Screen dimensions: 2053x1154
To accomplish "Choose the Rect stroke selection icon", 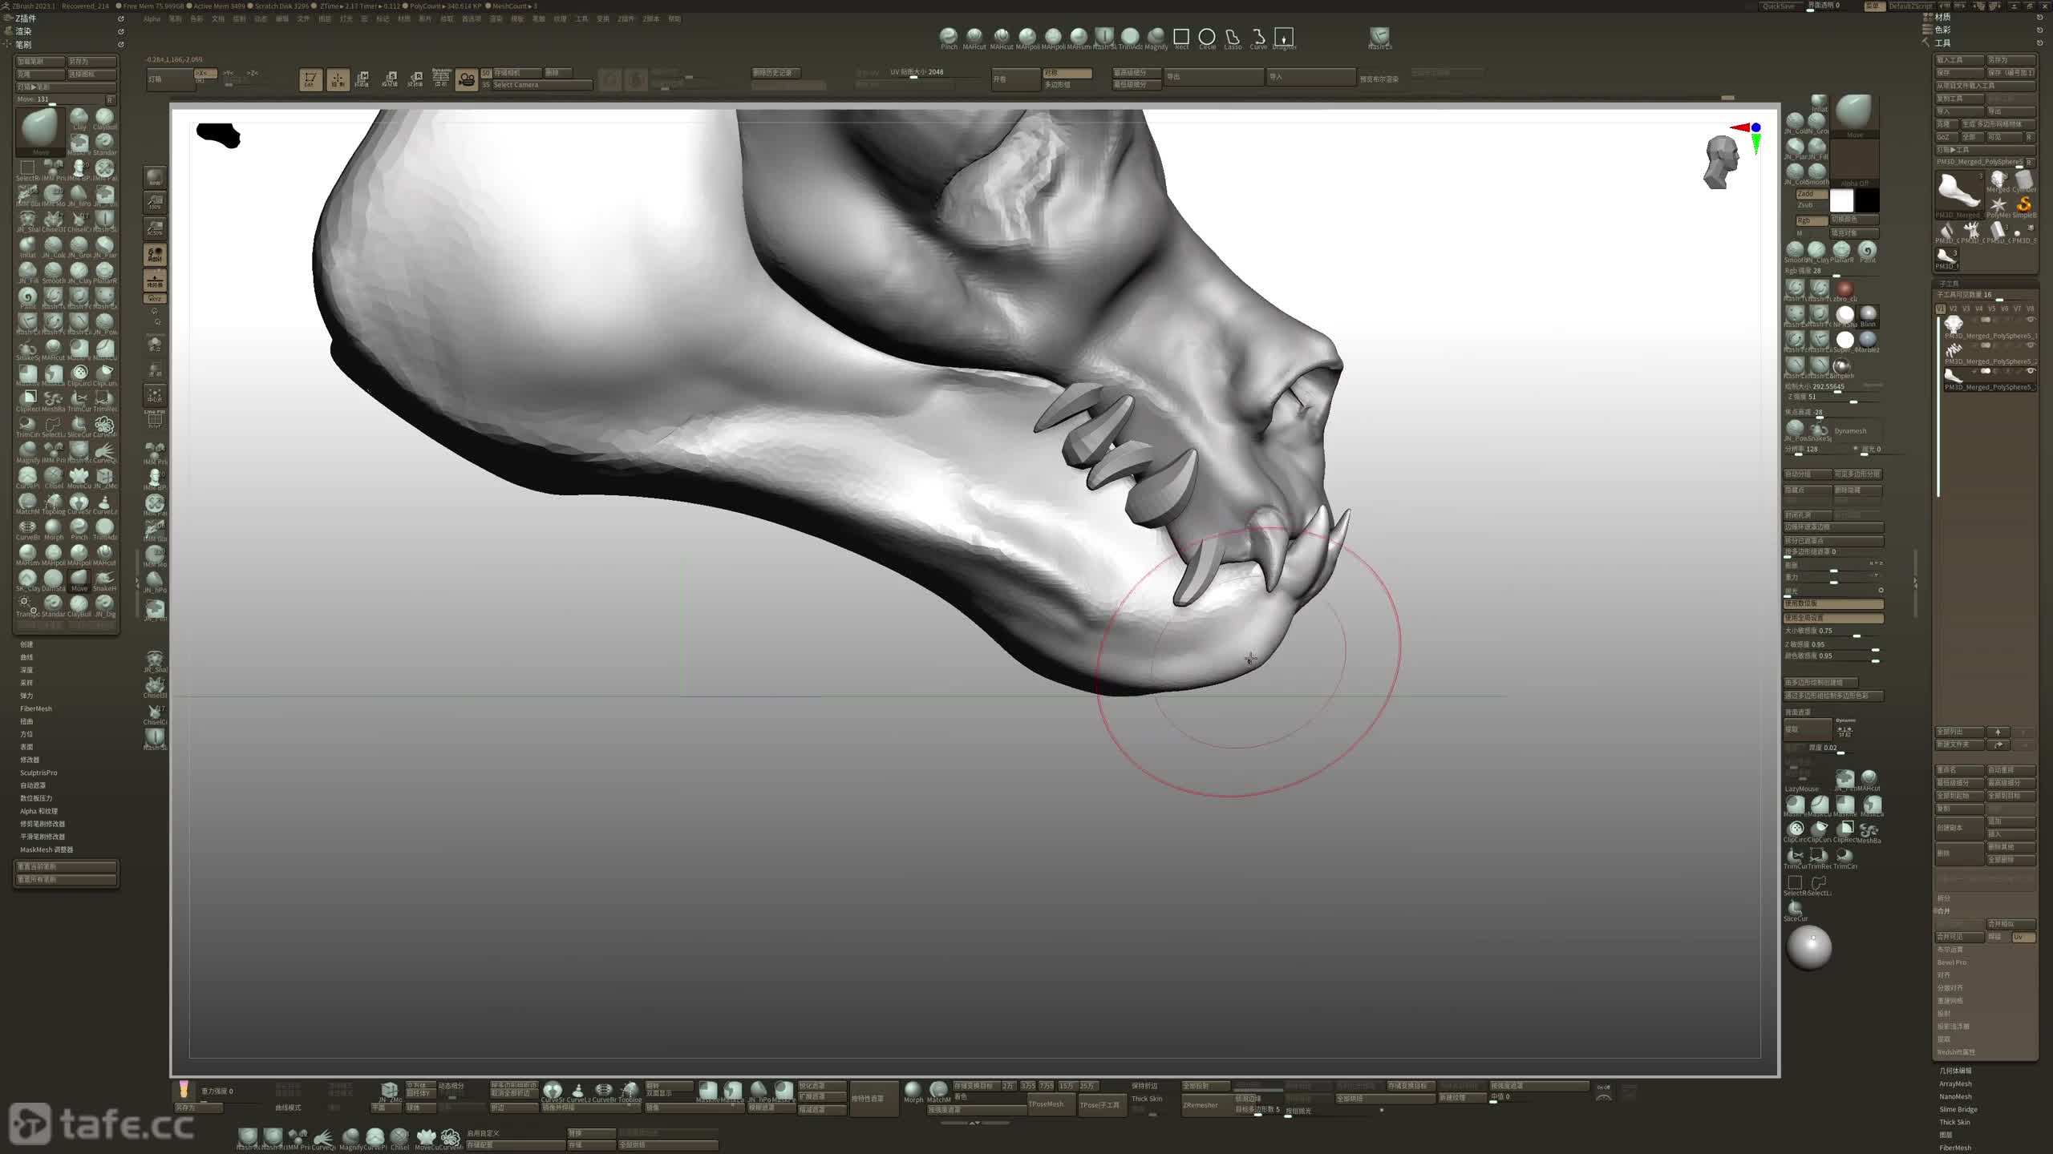I will click(x=1181, y=38).
